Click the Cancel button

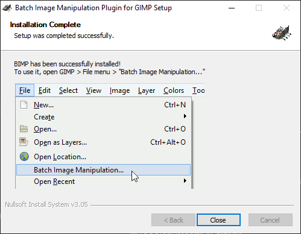point(270,220)
